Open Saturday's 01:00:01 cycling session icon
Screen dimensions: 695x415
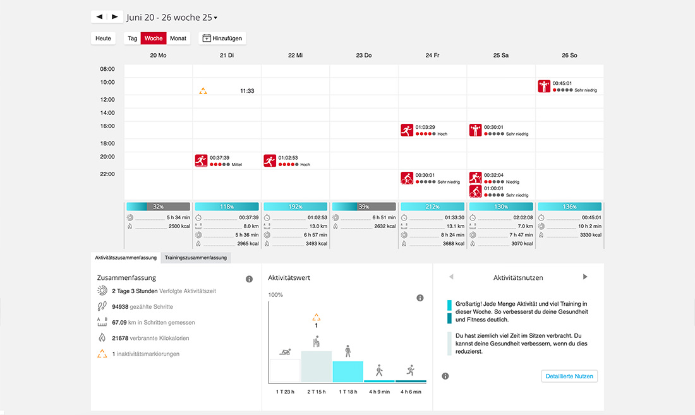click(476, 191)
